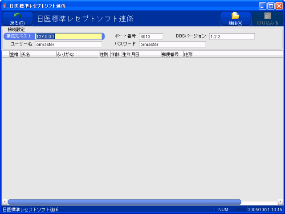Click the ユーザー名 input field
Screen dimensions: 285x214
coord(68,44)
